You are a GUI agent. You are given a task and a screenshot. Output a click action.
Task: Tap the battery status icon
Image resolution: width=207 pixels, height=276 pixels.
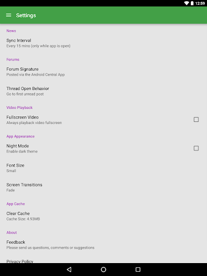tap(192, 3)
